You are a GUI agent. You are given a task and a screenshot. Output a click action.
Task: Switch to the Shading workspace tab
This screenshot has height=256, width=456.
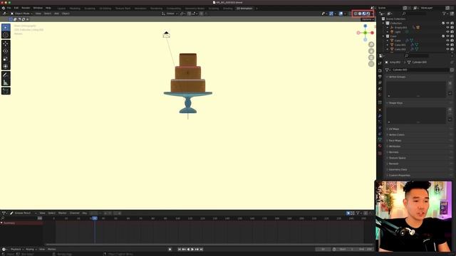[228, 9]
